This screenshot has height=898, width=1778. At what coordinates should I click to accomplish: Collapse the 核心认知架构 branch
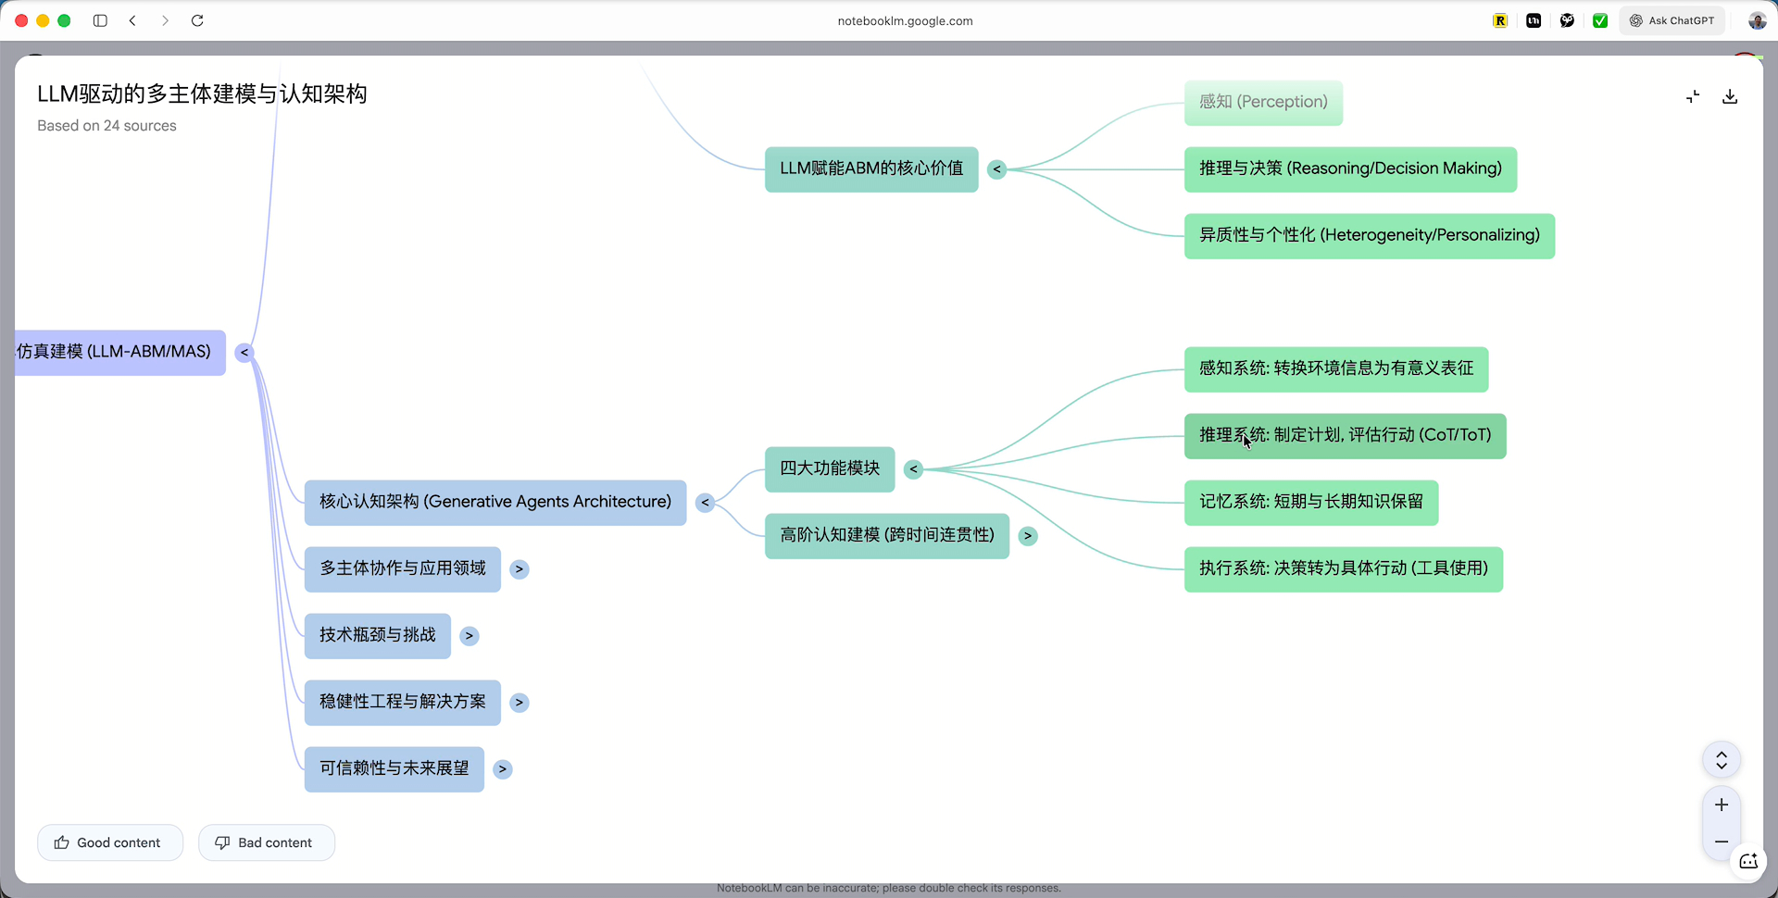coord(705,503)
